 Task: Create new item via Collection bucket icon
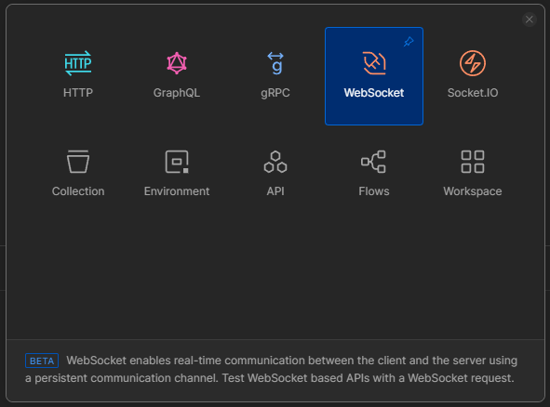click(x=78, y=162)
